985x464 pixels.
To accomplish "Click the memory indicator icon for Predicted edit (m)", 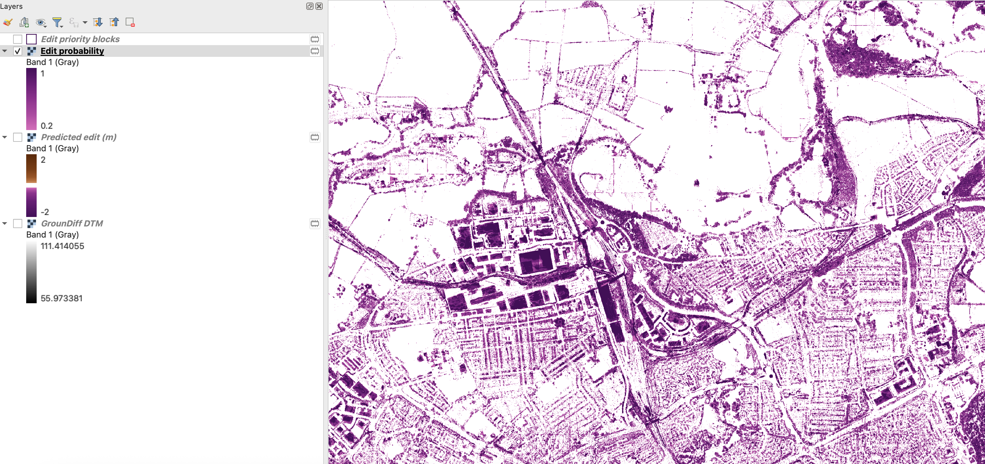I will click(x=315, y=137).
